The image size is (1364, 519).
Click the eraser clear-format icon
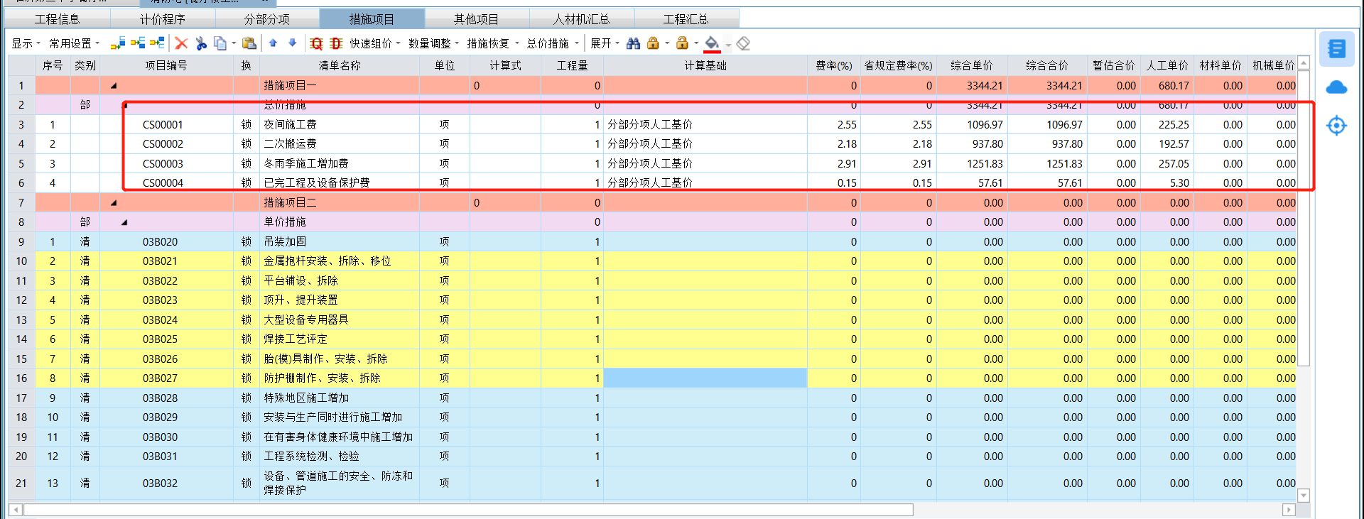pos(743,43)
